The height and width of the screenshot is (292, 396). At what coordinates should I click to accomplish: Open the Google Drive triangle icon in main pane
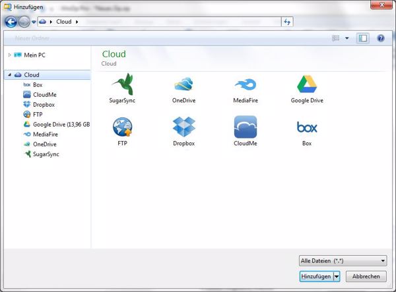(307, 84)
